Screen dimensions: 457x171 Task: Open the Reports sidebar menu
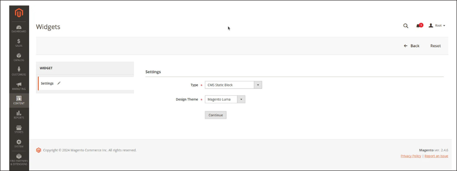point(19,115)
